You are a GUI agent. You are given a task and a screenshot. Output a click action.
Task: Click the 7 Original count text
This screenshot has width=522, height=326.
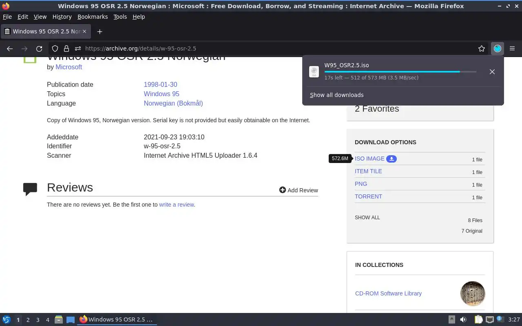(x=472, y=231)
